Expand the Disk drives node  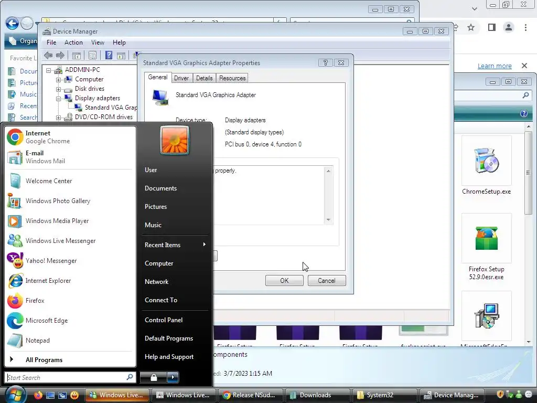(x=58, y=89)
